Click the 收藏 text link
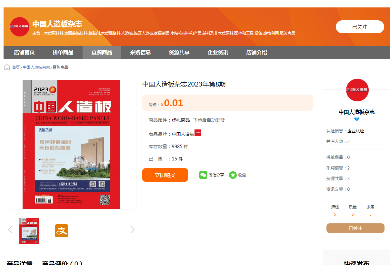The height and width of the screenshot is (265, 390). point(242,175)
